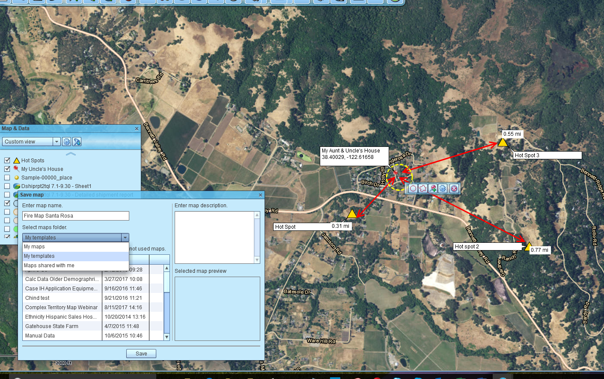Screen dimensions: 604x379
Task: Click description box scroll up arrow
Action: tap(257, 215)
